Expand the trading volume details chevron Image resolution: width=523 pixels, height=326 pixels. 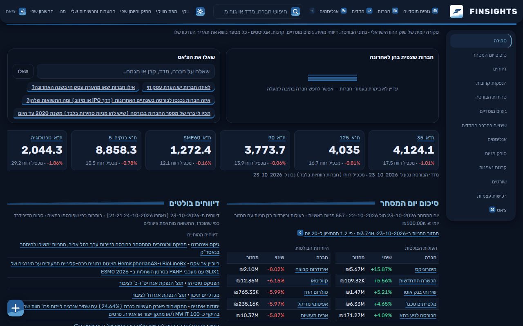(300, 233)
